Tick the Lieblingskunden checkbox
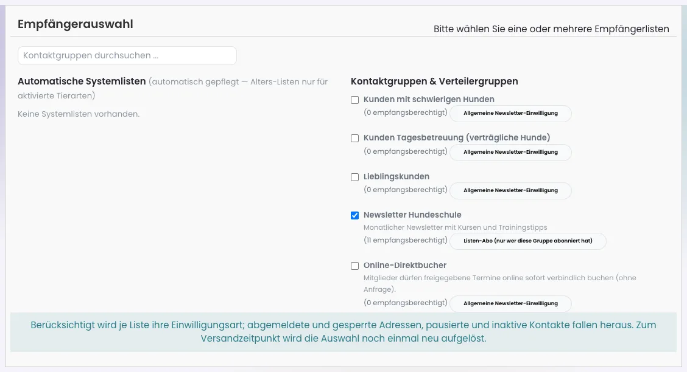This screenshot has height=372, width=687. tap(355, 177)
